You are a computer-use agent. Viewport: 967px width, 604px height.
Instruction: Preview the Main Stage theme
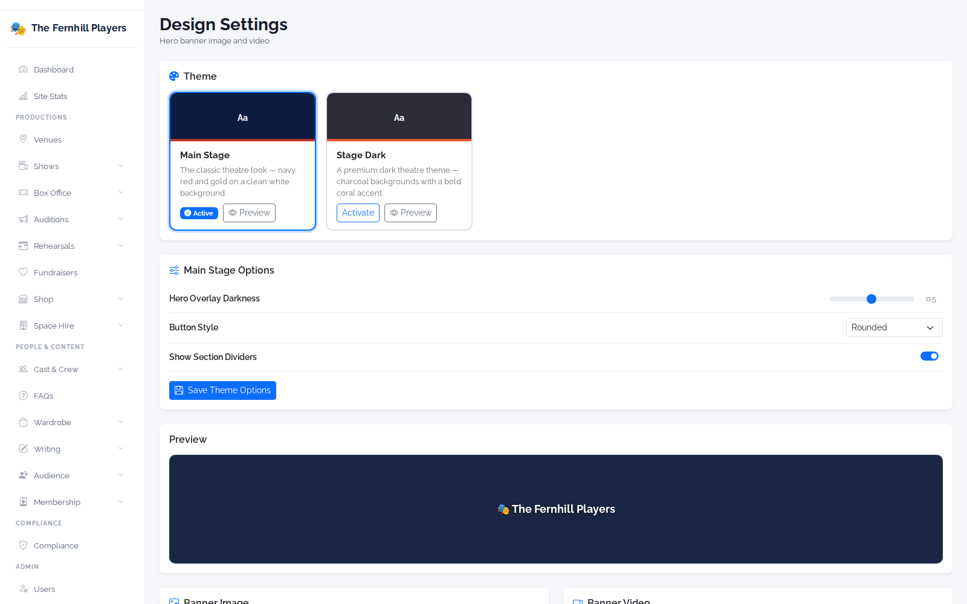[249, 213]
